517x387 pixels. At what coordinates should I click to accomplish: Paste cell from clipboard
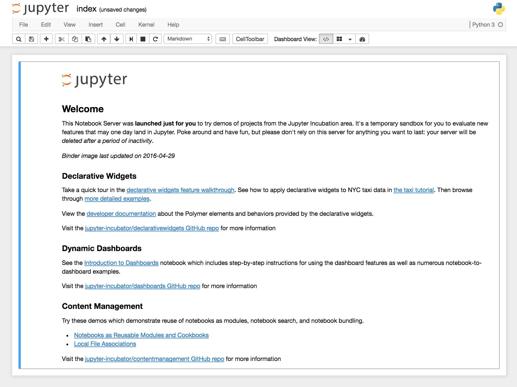coord(88,39)
